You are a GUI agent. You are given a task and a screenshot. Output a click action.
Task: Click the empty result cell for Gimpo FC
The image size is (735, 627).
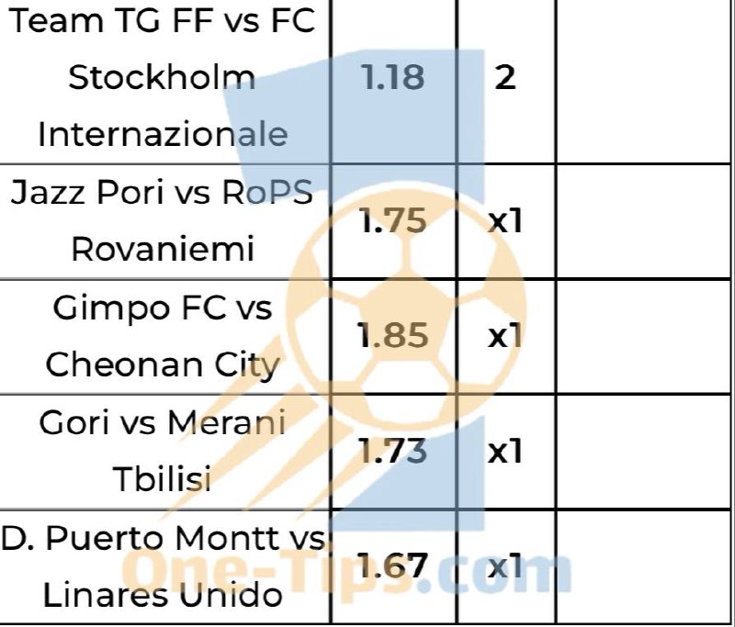click(x=643, y=337)
